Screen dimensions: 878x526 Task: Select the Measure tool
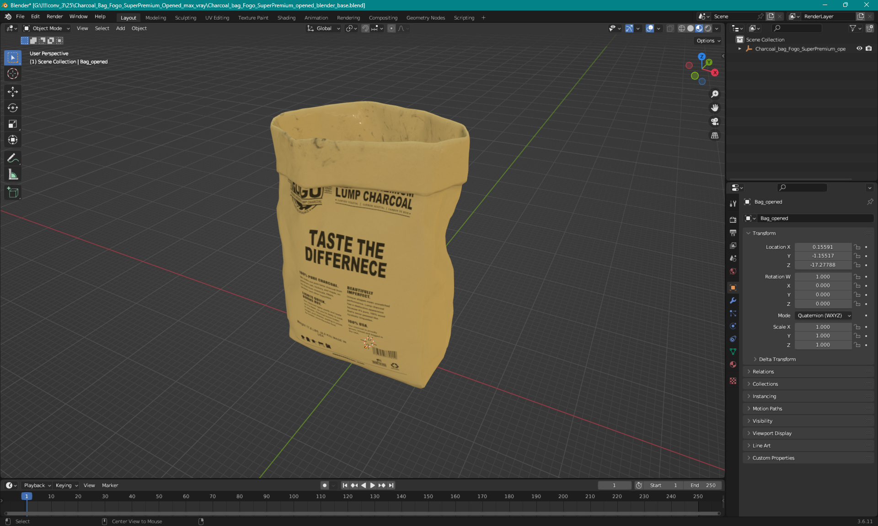pyautogui.click(x=13, y=174)
